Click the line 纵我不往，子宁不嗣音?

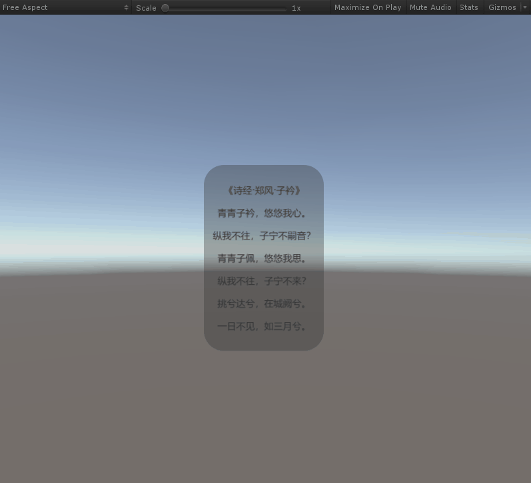tap(261, 236)
